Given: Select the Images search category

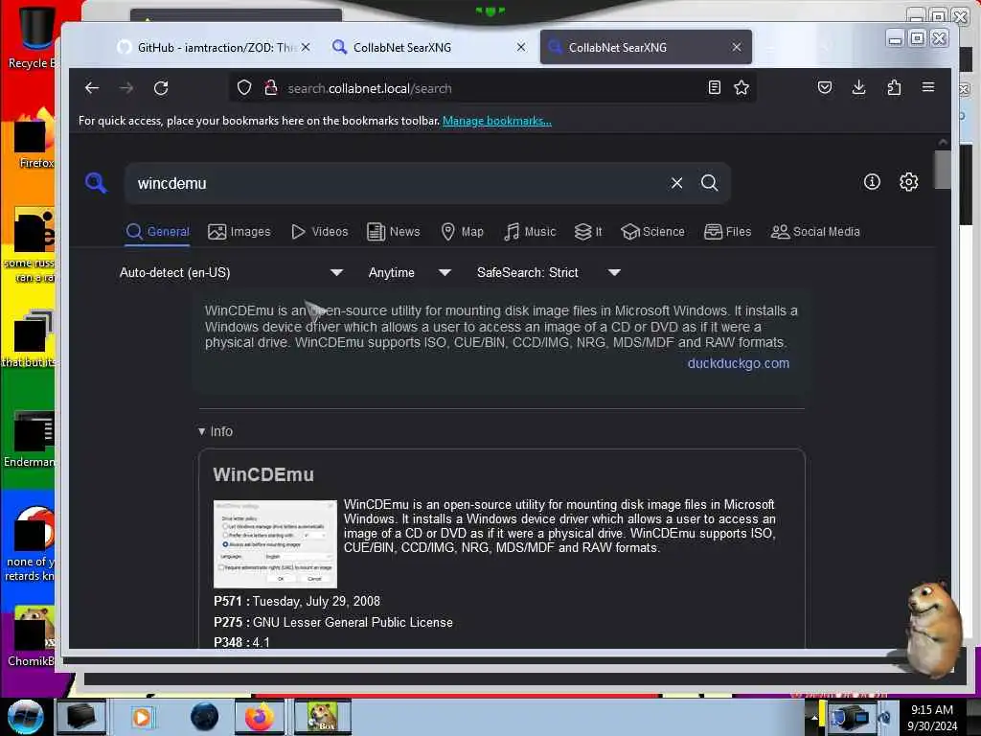Looking at the screenshot, I should 239,232.
